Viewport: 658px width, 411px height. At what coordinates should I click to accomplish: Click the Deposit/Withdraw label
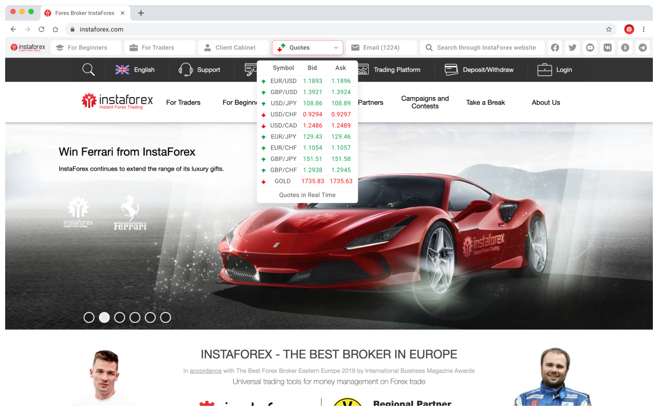(x=488, y=70)
